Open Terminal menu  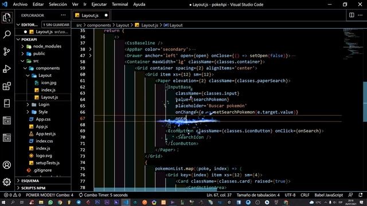coord(120,5)
